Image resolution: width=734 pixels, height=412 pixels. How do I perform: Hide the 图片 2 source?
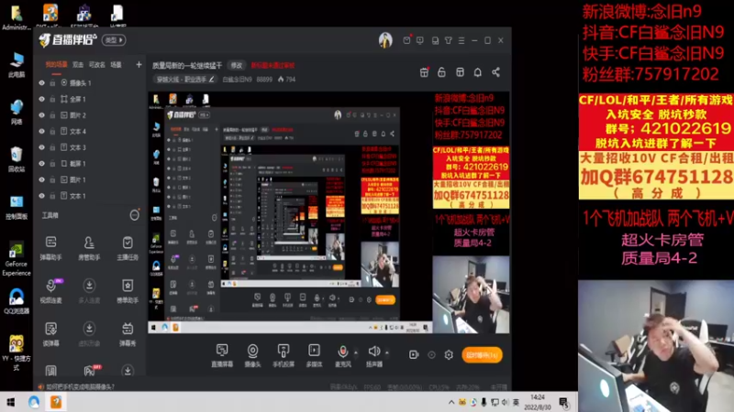click(x=41, y=115)
